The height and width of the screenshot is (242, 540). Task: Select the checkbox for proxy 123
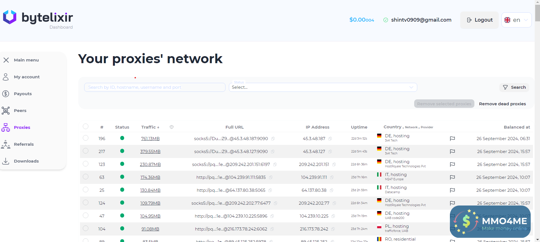click(86, 164)
